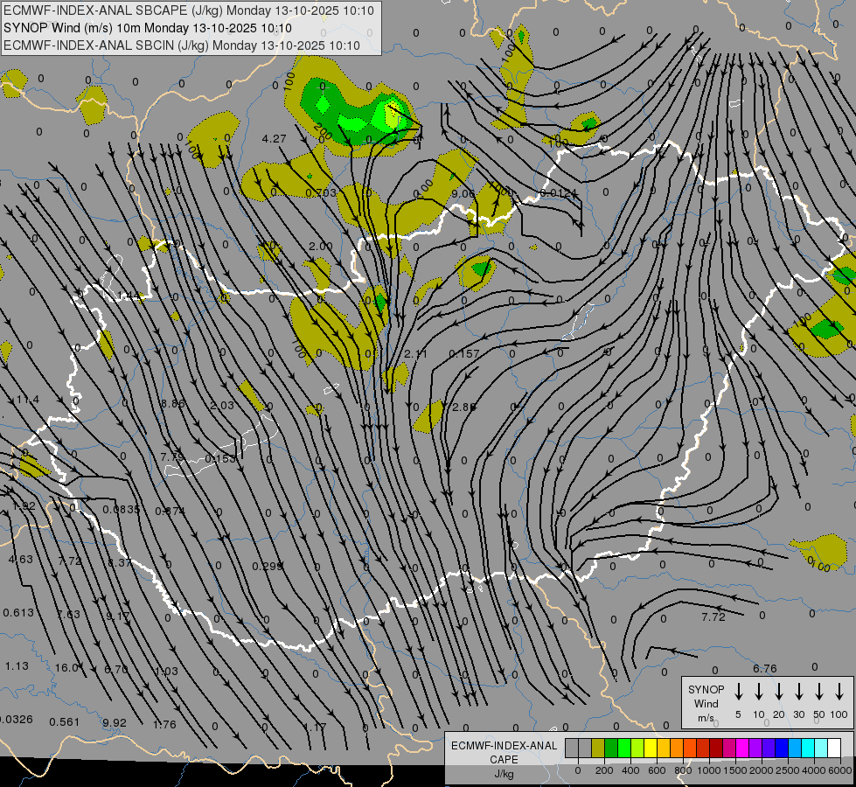Select the 30 m/s wind arrow symbol
The height and width of the screenshot is (787, 856).
799,691
